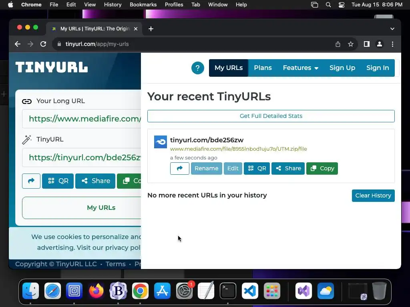Image resolution: width=410 pixels, height=307 pixels.
Task: Open the mediafire UTM.zip destination link
Action: pos(239,149)
